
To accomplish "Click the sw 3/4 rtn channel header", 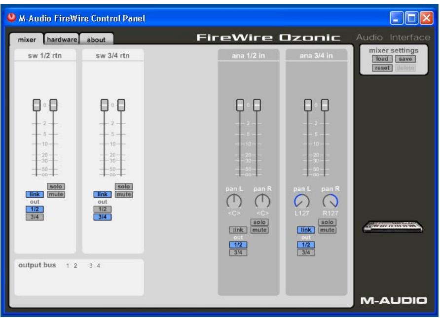I will (113, 55).
